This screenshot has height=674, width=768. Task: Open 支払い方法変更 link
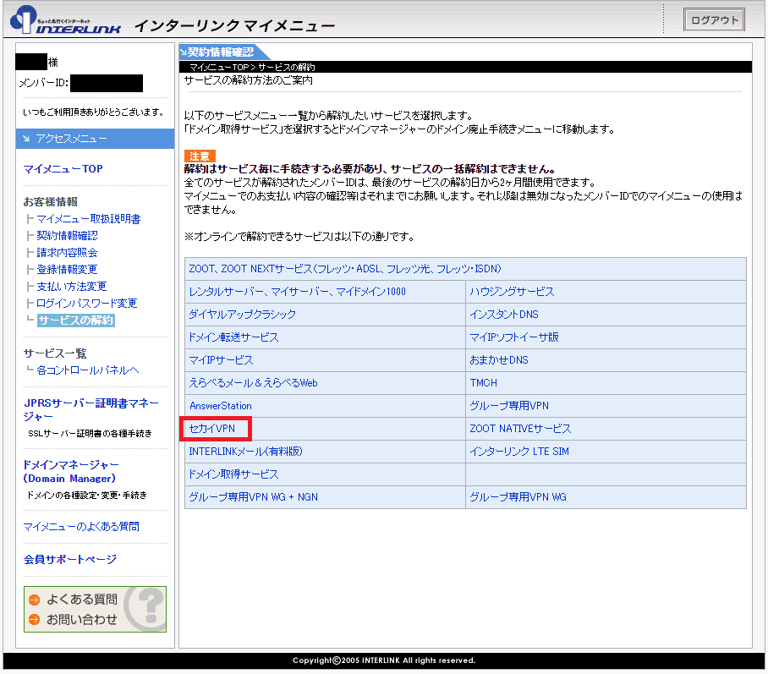[x=72, y=287]
